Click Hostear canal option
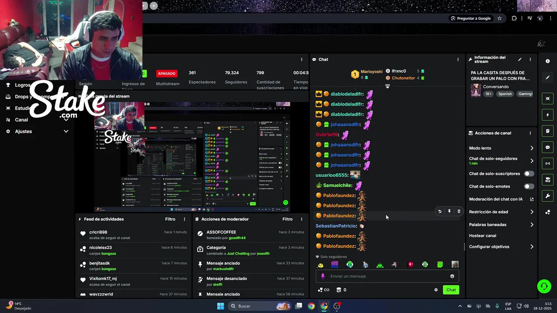557x313 pixels. click(x=483, y=236)
